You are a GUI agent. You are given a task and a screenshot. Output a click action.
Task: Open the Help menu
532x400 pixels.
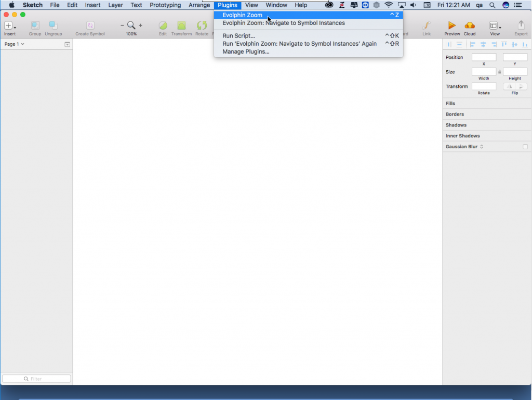pos(301,5)
